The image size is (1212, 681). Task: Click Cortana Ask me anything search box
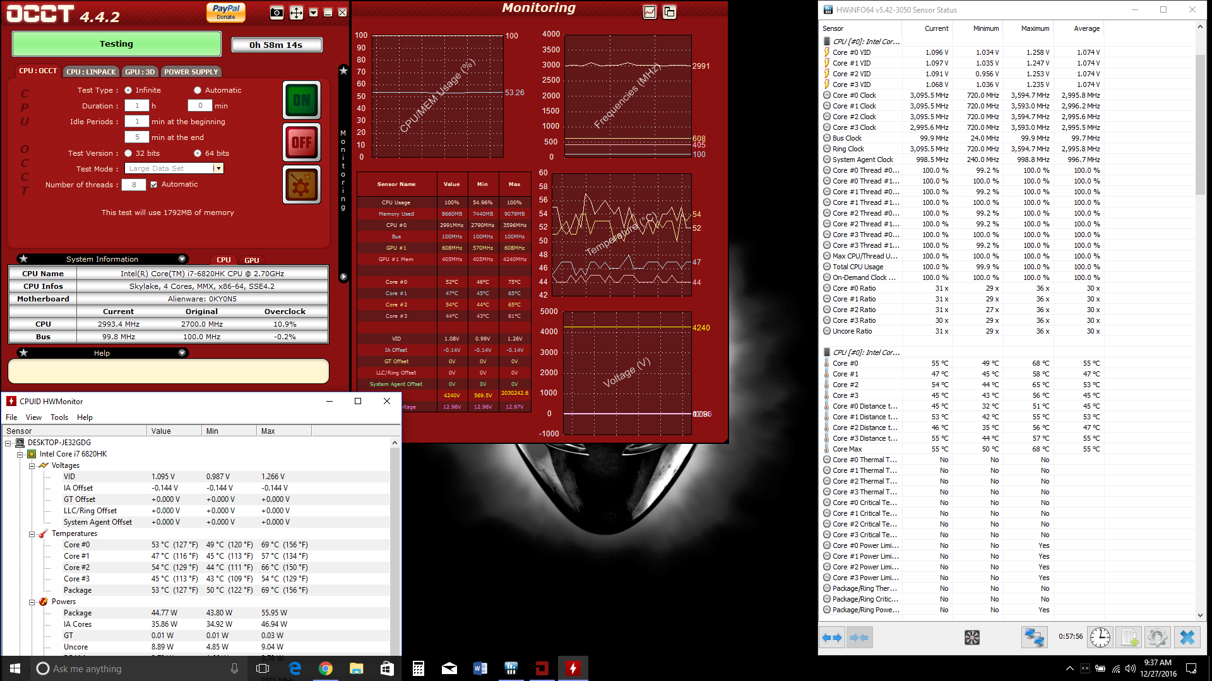tap(138, 668)
